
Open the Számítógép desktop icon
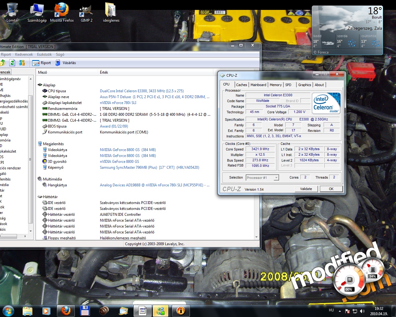click(x=37, y=12)
